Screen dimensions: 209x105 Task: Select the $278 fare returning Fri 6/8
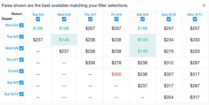click(116, 63)
